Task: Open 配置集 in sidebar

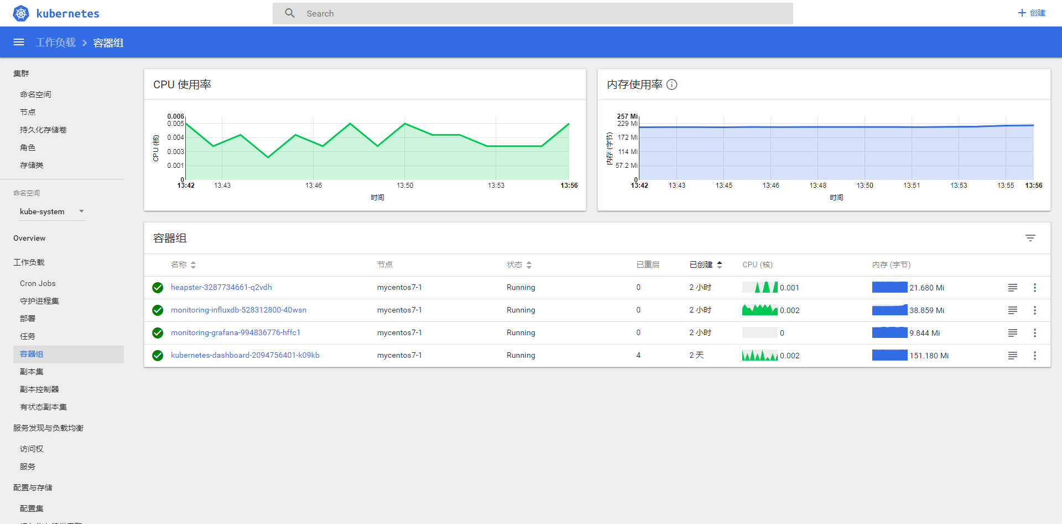Action: pyautogui.click(x=32, y=509)
